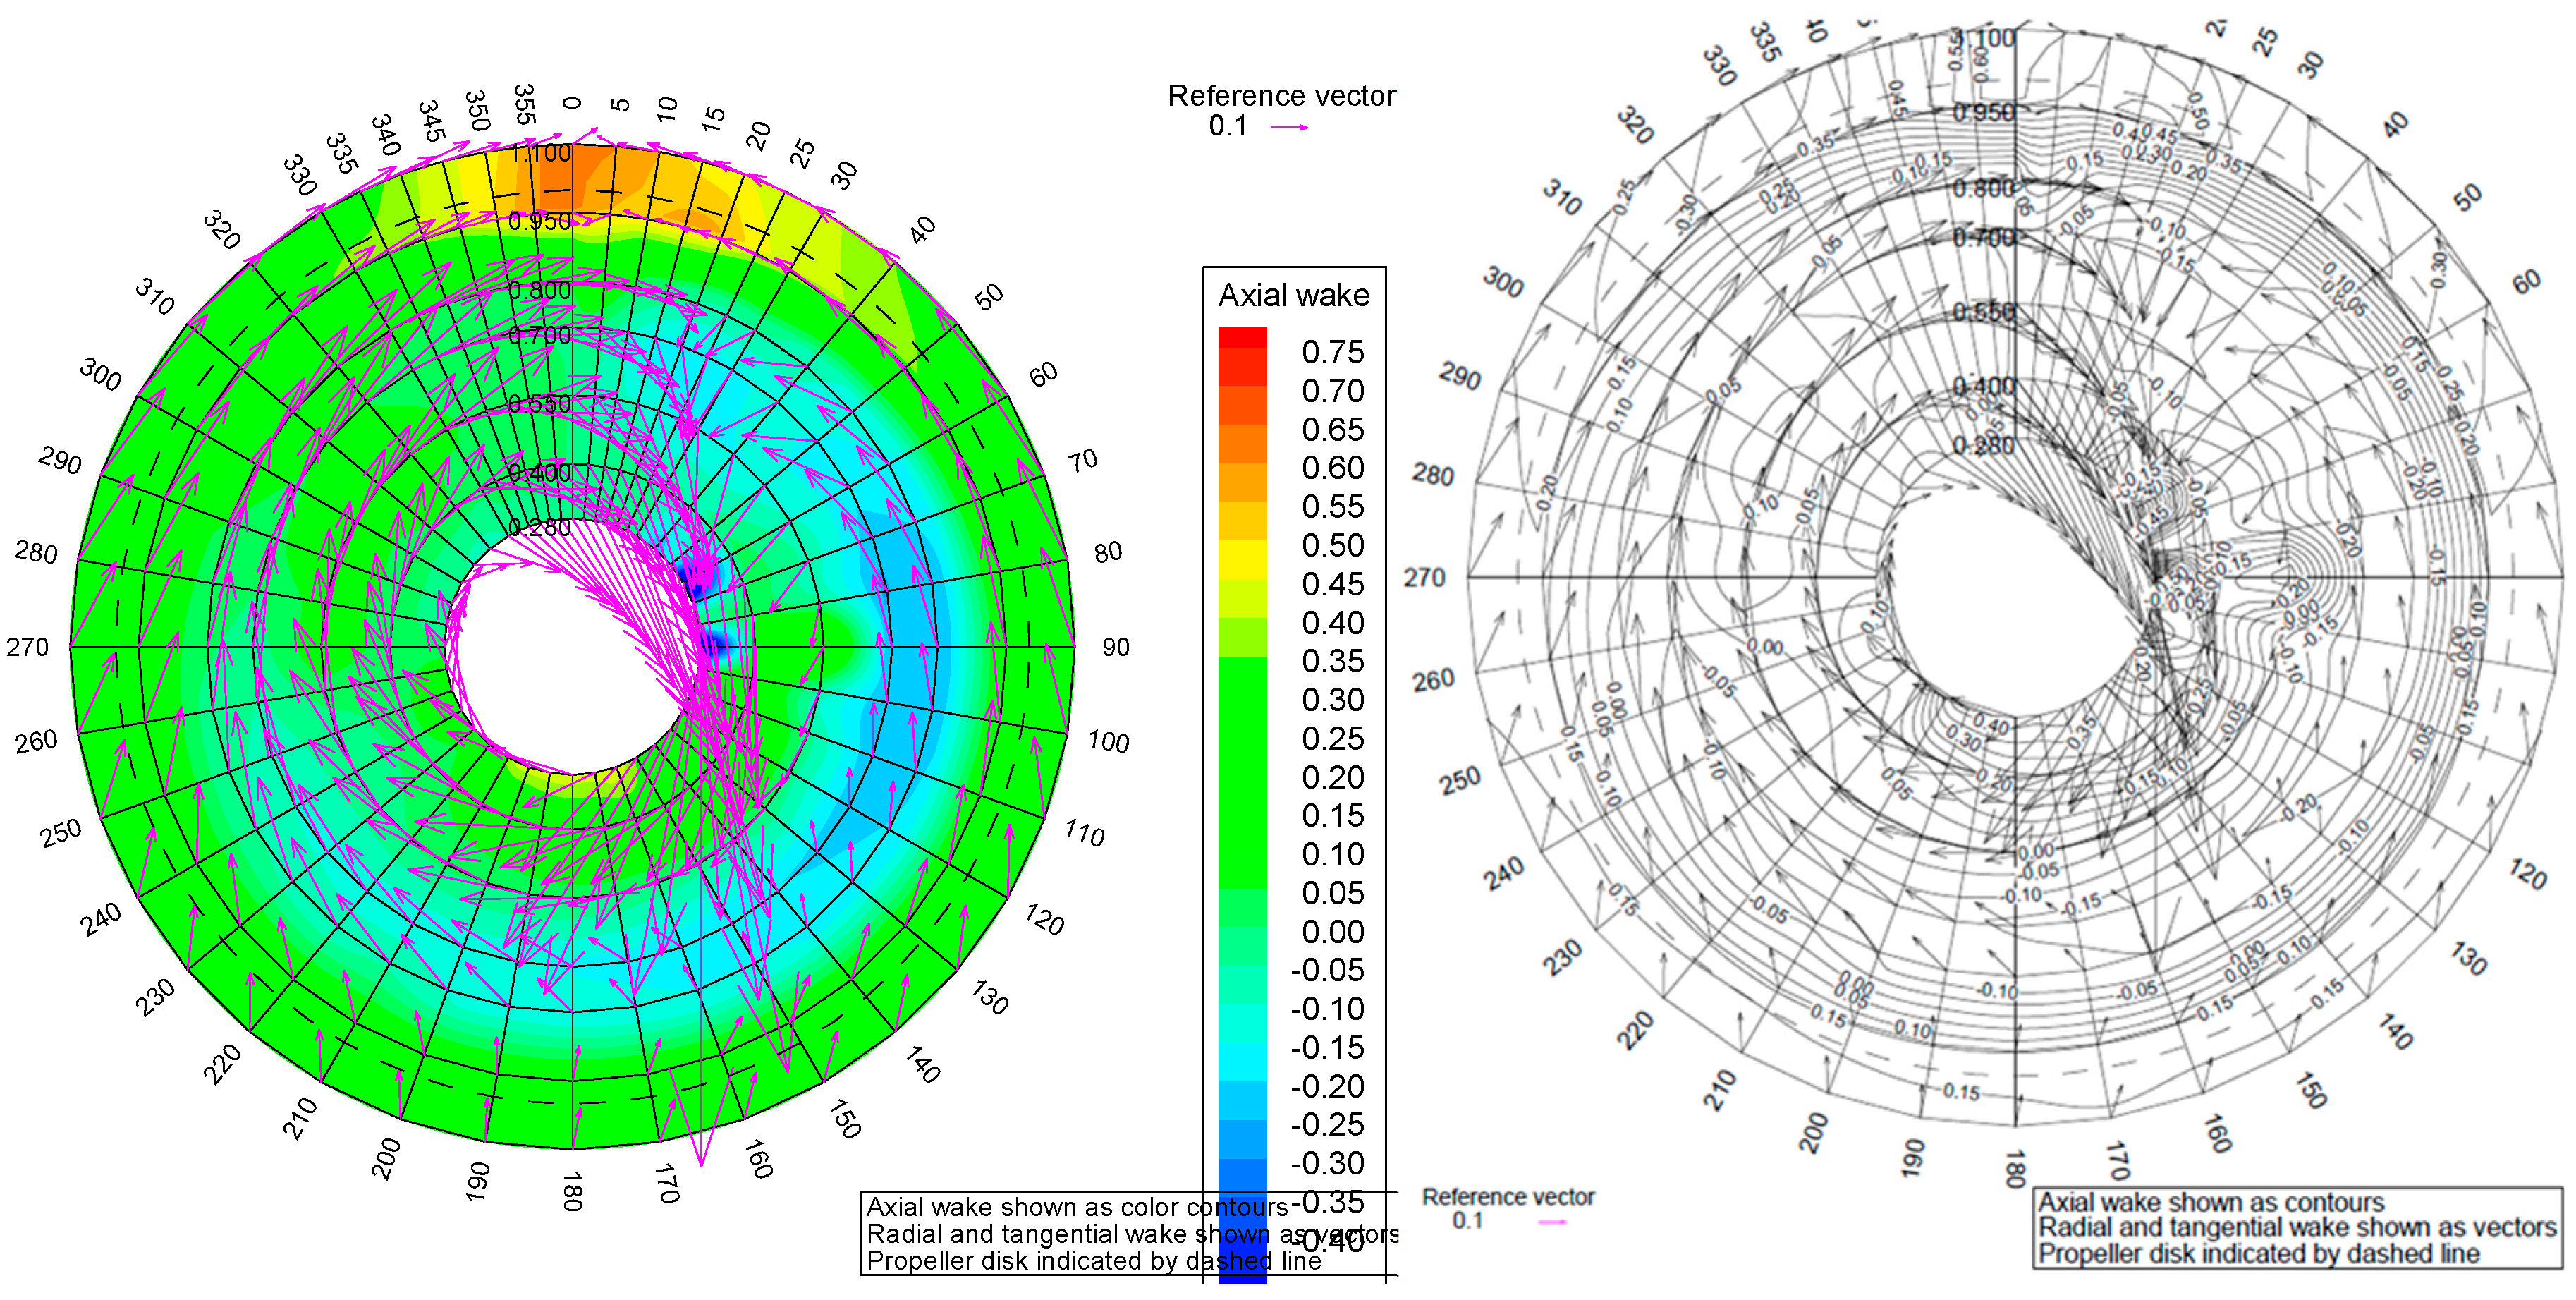Click the 180 degree label on the contour plot
The image size is (2576, 1300).
2015,1168
